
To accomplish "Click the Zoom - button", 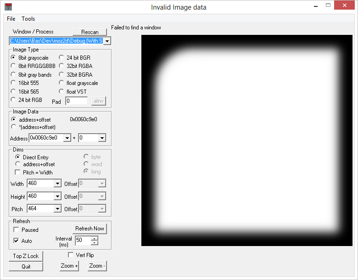I will (x=97, y=266).
